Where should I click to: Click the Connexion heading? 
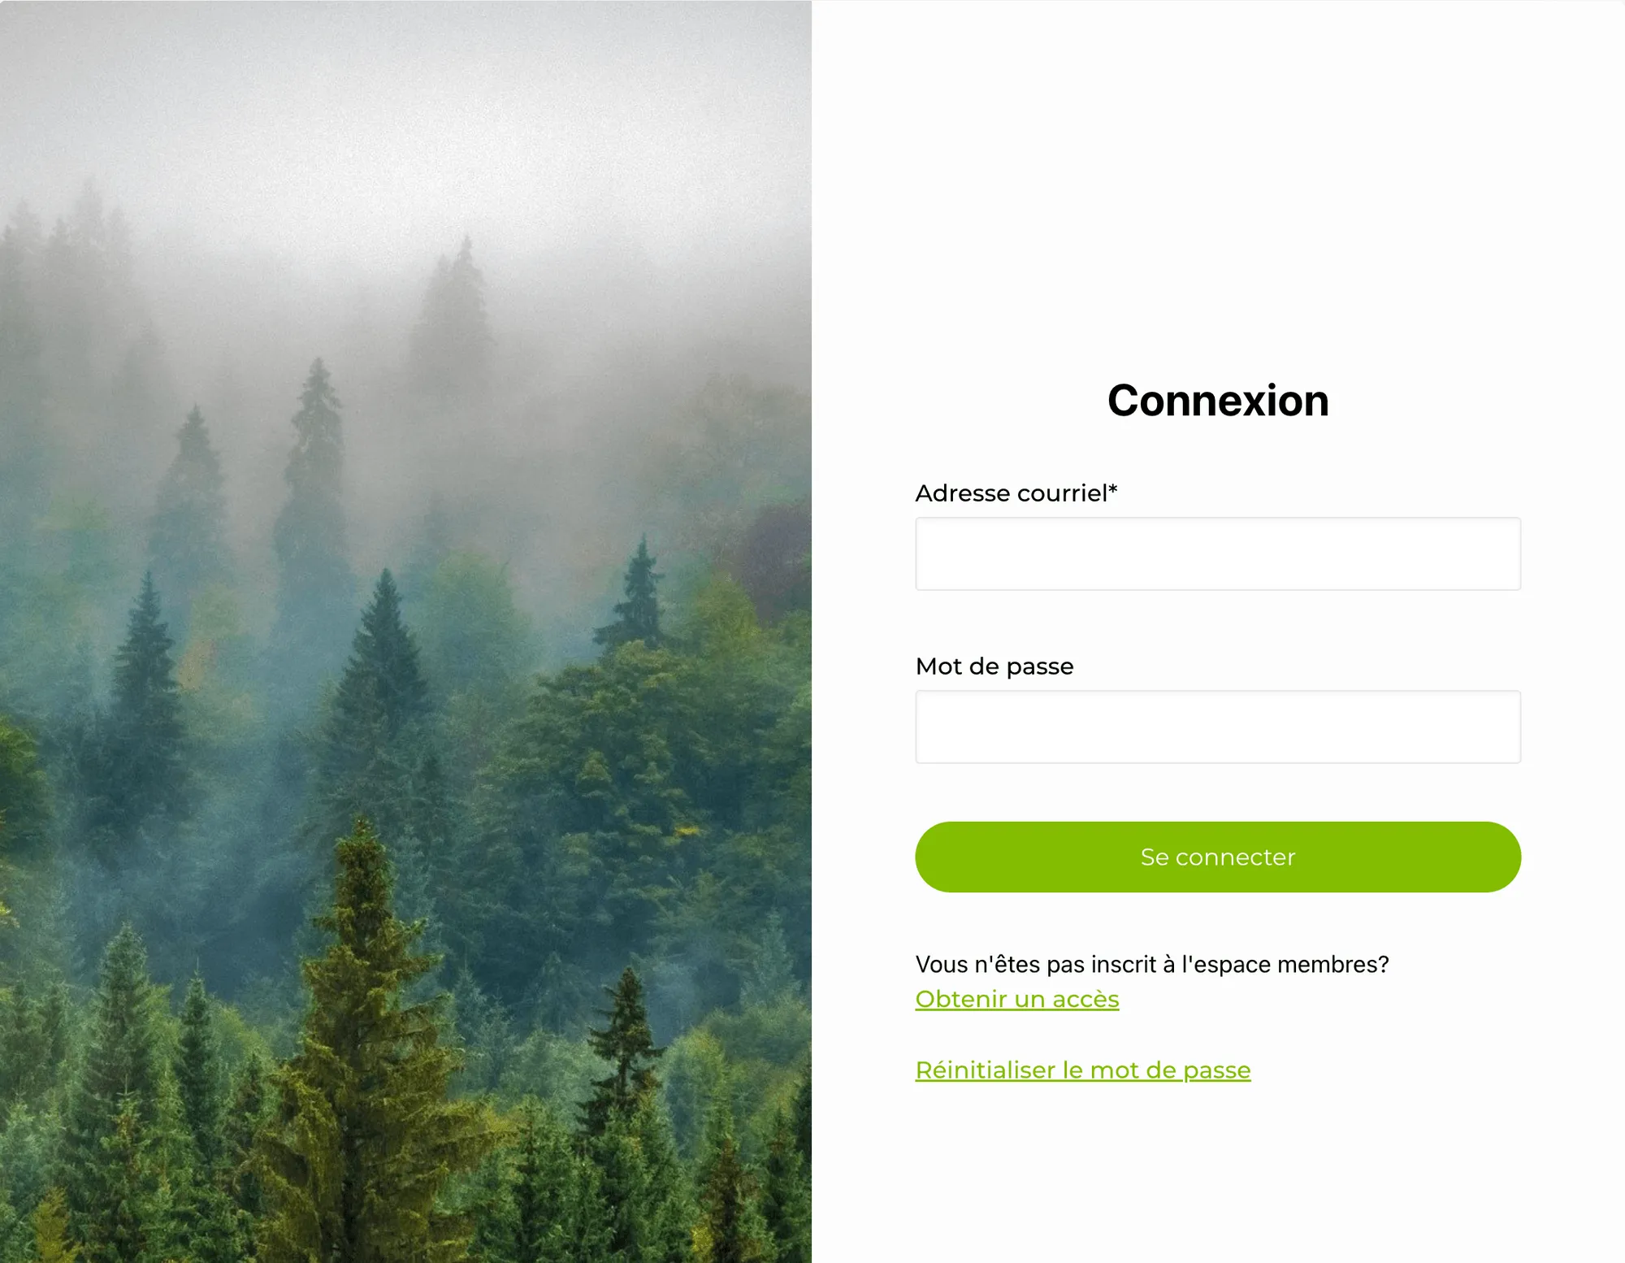pos(1218,401)
